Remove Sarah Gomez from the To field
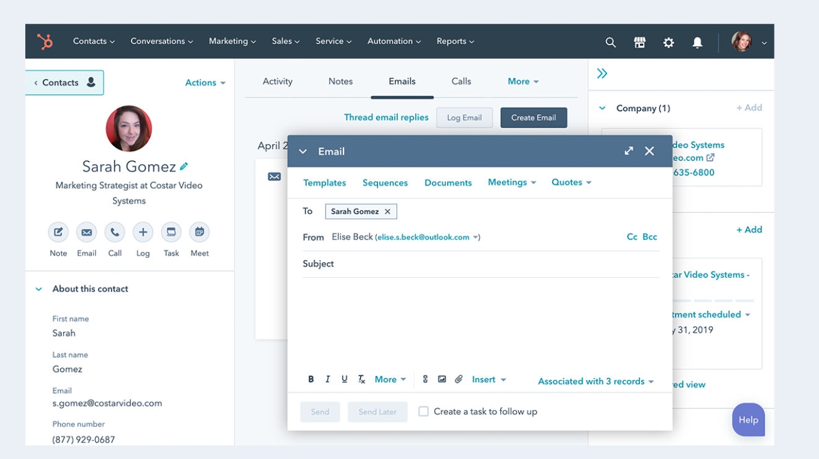This screenshot has height=459, width=819. tap(387, 212)
